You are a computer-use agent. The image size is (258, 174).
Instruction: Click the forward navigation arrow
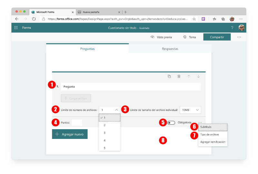point(25,19)
